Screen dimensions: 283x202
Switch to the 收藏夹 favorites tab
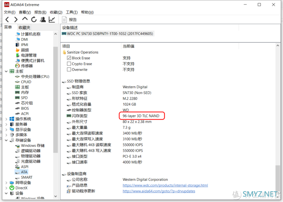[25, 27]
